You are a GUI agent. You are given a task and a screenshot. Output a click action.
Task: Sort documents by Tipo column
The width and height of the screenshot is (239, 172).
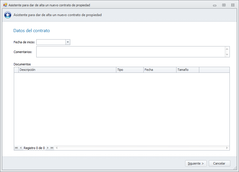pyautogui.click(x=130, y=70)
